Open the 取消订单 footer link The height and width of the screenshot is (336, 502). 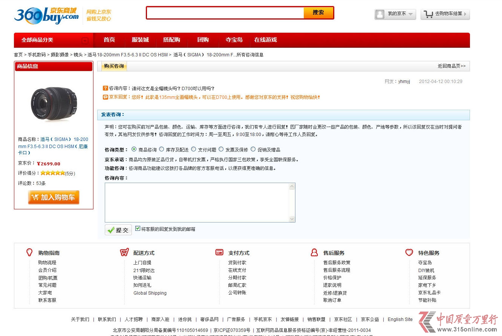point(332,300)
